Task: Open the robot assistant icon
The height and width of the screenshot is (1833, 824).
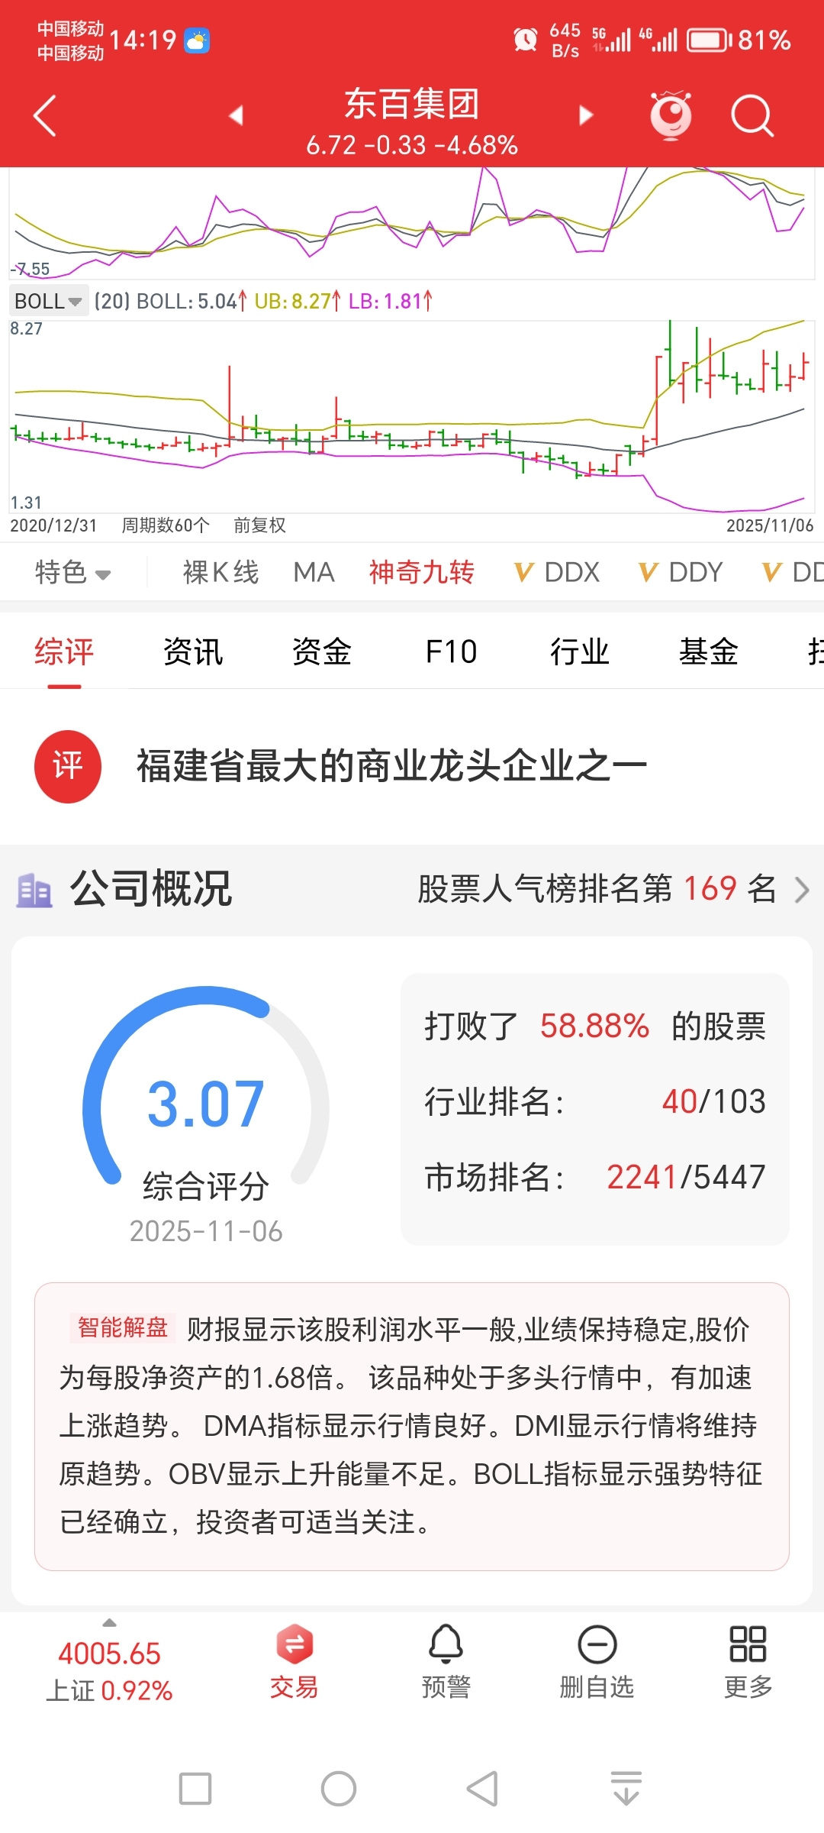Action: [x=671, y=115]
